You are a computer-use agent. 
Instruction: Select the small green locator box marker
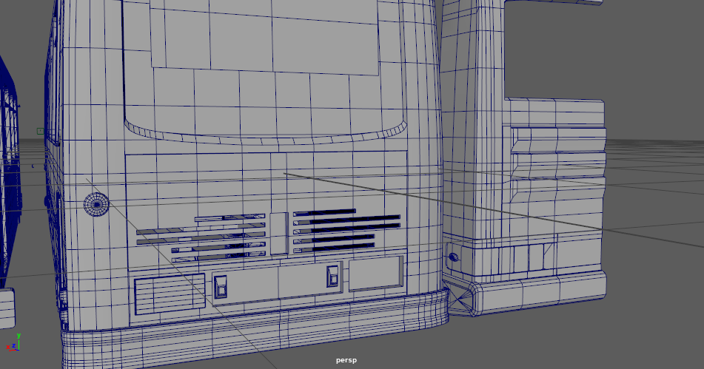41,131
